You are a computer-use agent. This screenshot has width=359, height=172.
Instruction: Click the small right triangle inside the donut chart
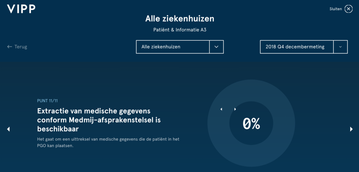pos(235,109)
